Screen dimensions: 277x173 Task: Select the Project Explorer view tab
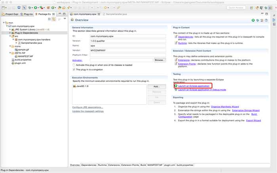coord(10,14)
